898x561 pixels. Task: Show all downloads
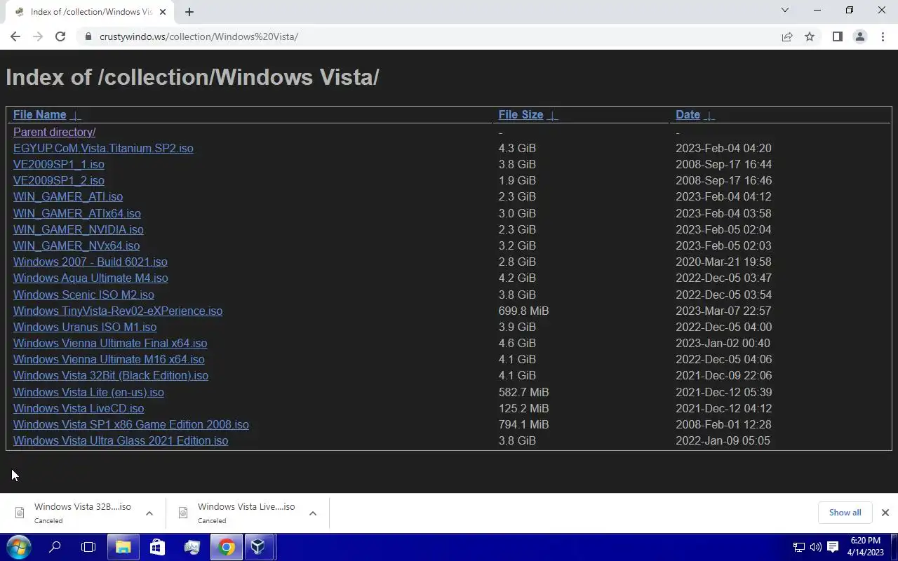(845, 513)
